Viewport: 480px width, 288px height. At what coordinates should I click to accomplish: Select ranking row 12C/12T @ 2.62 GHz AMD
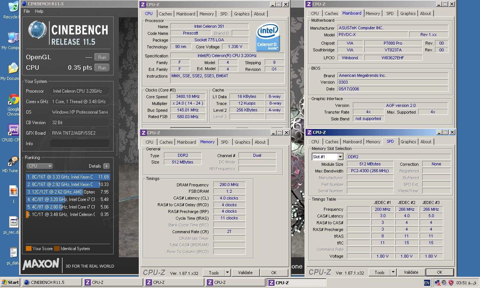point(67,192)
